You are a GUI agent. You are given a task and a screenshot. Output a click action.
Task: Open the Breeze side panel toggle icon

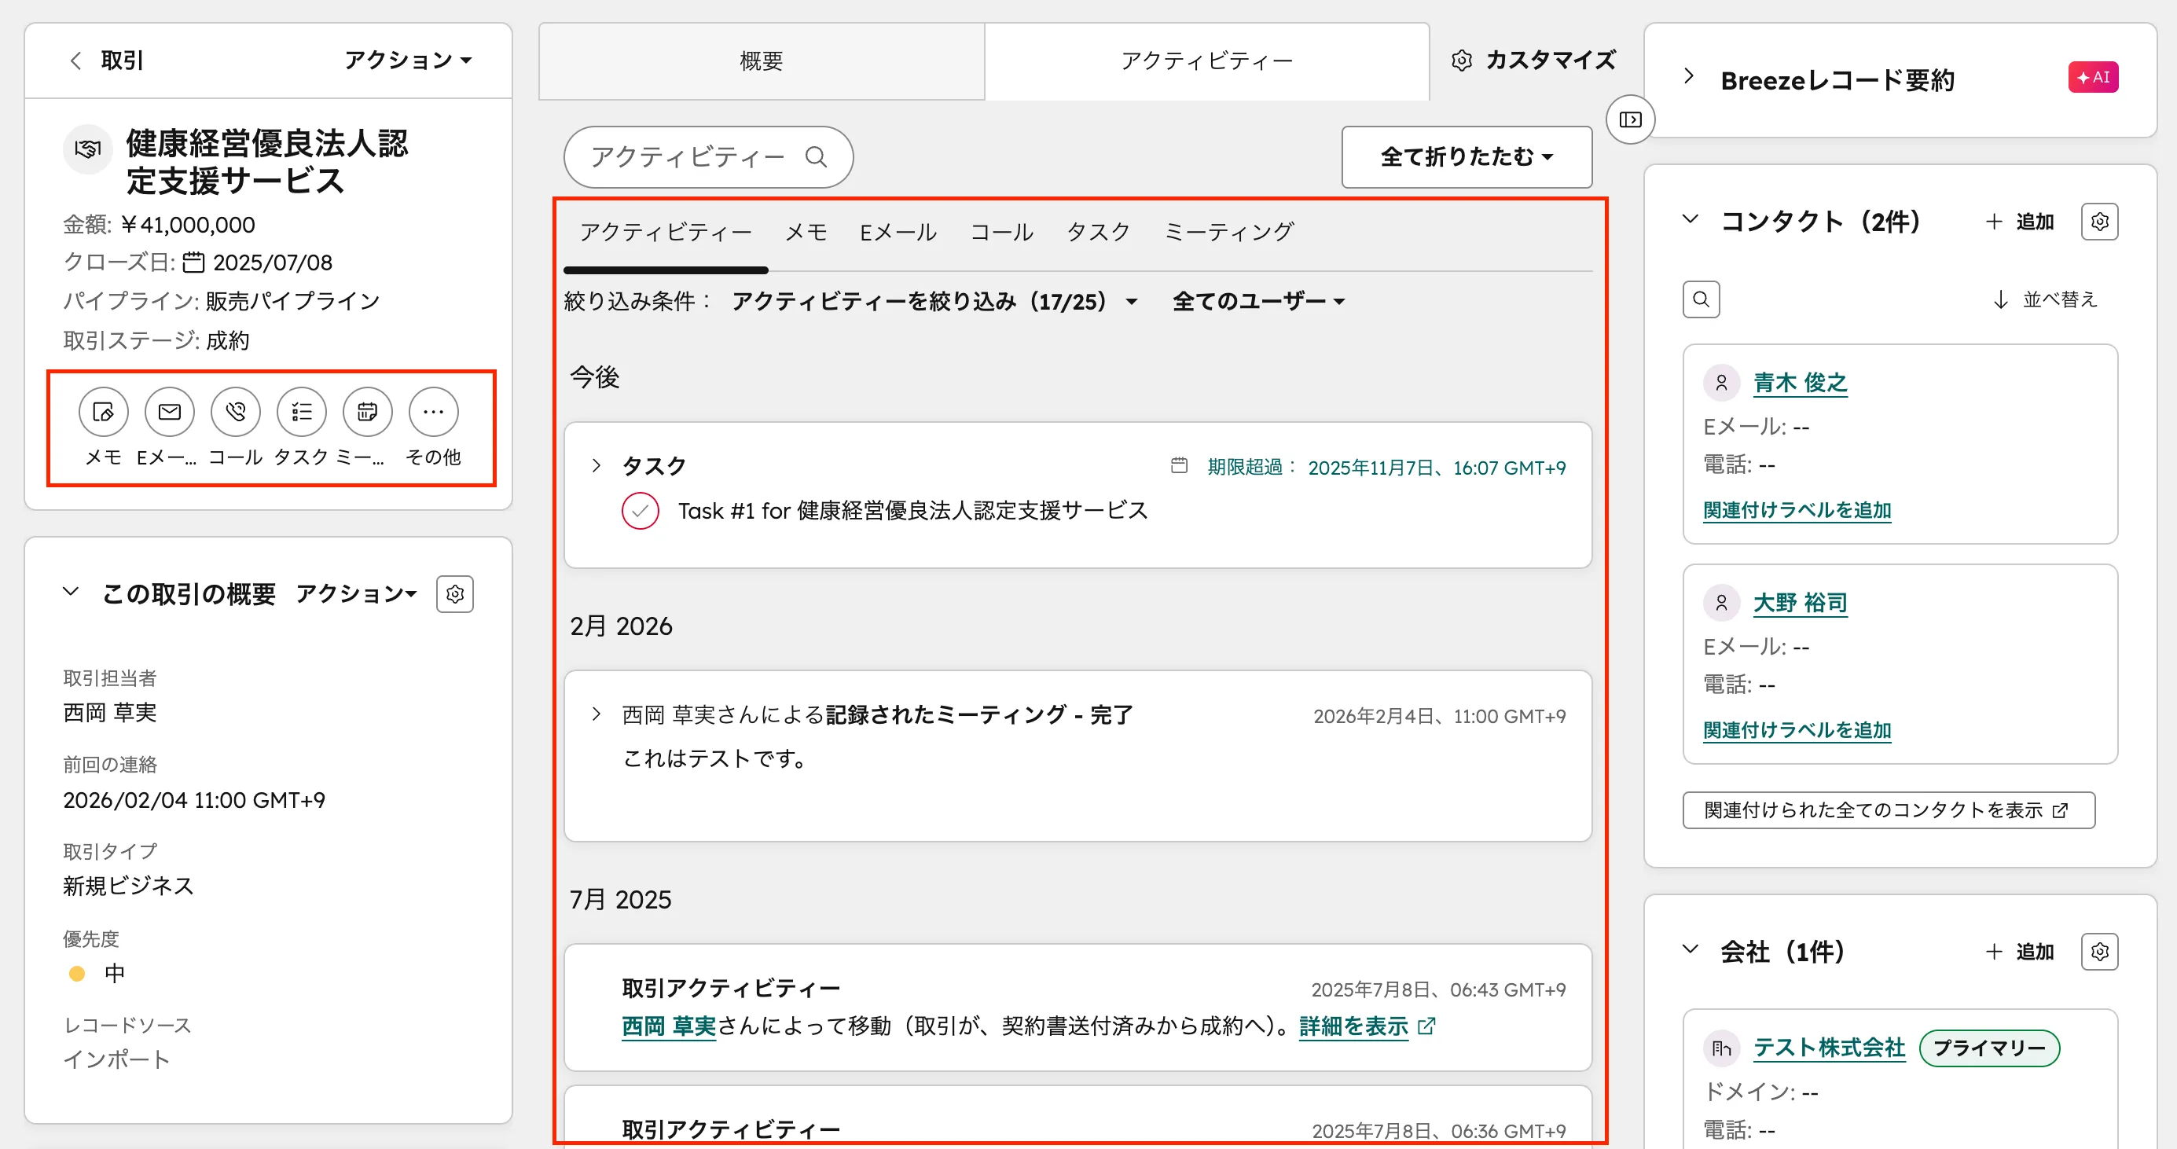[x=1628, y=119]
